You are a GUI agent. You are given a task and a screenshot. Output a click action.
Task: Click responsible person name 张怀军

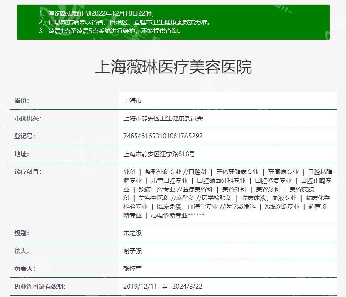(132, 269)
